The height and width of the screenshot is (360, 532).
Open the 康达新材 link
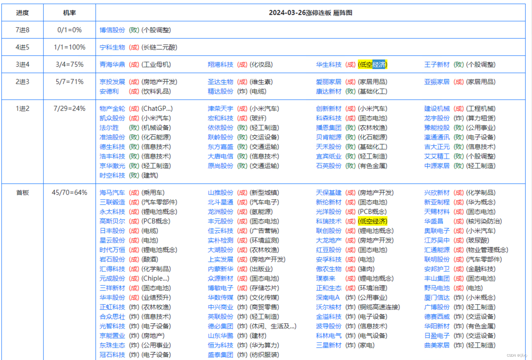[329, 91]
